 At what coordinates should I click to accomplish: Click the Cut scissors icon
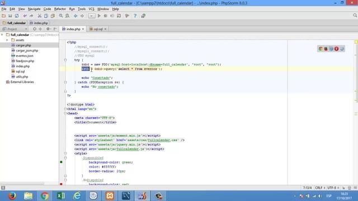point(40,16)
